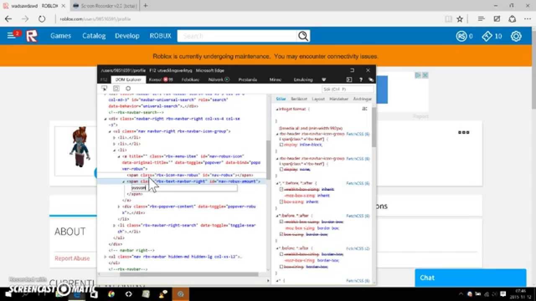
Task: Click the Roblox logo in the blue navbar
Action: tap(32, 36)
